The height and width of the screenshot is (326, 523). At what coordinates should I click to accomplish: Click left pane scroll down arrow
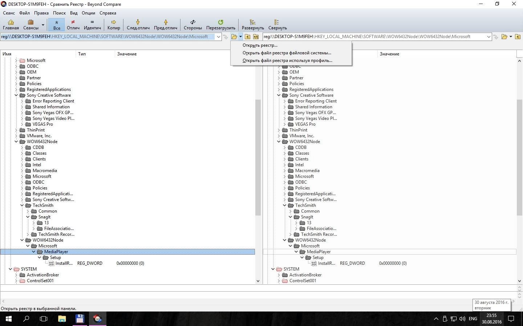click(x=258, y=281)
